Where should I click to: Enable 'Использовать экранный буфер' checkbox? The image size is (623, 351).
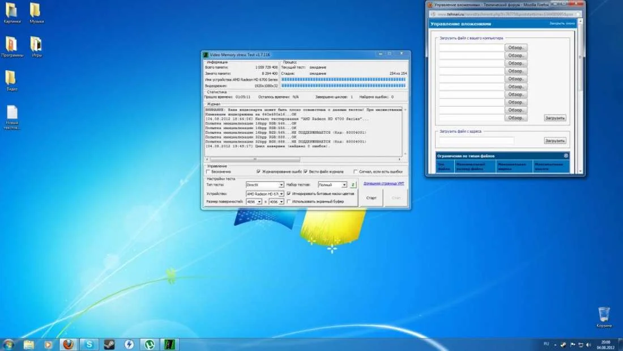289,201
